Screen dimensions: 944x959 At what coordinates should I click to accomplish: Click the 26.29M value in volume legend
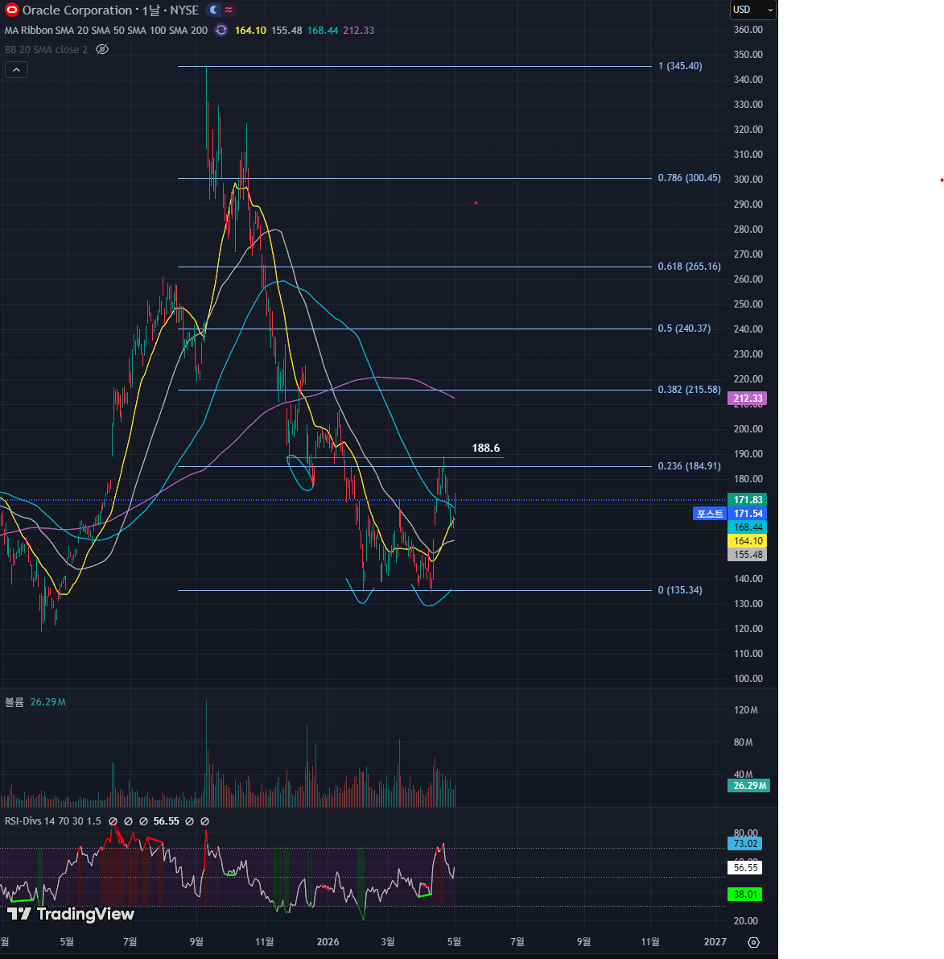[x=47, y=701]
